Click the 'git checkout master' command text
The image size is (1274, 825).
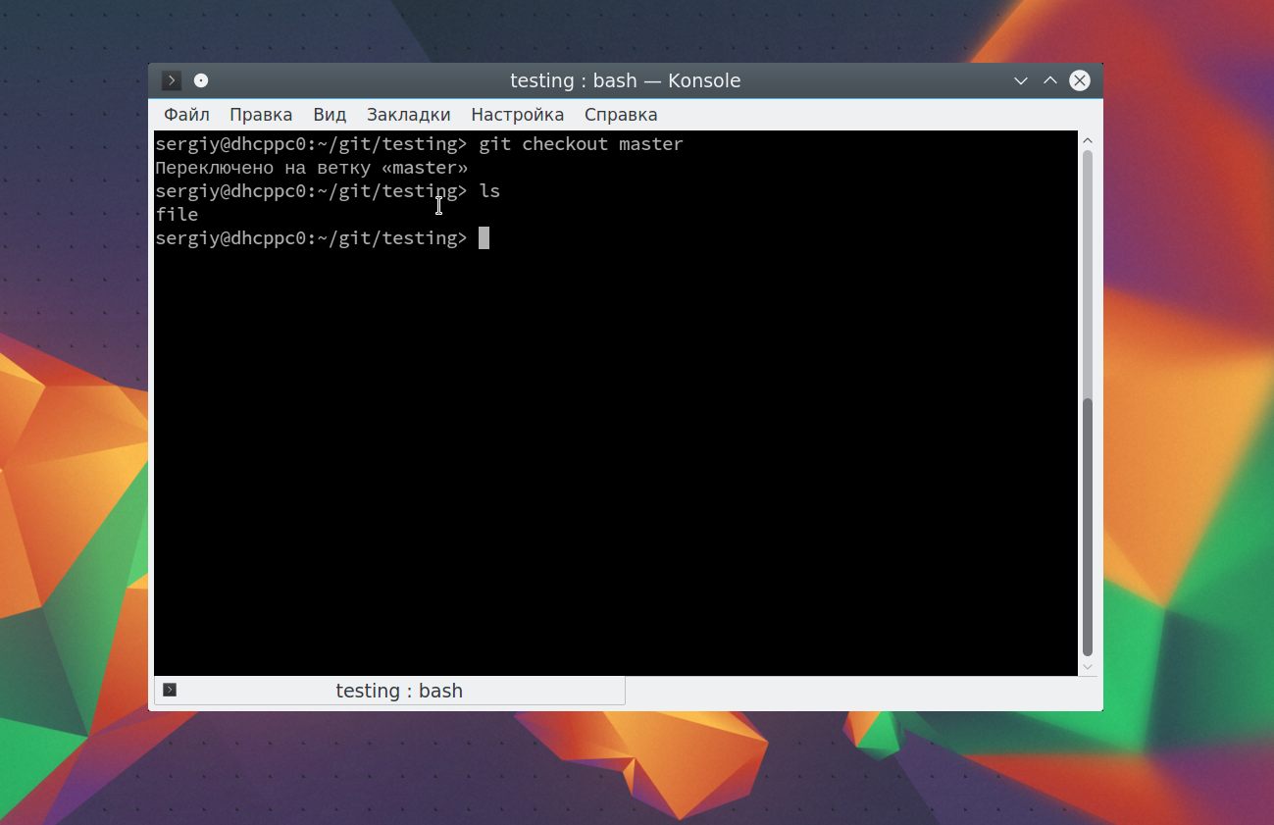(581, 144)
